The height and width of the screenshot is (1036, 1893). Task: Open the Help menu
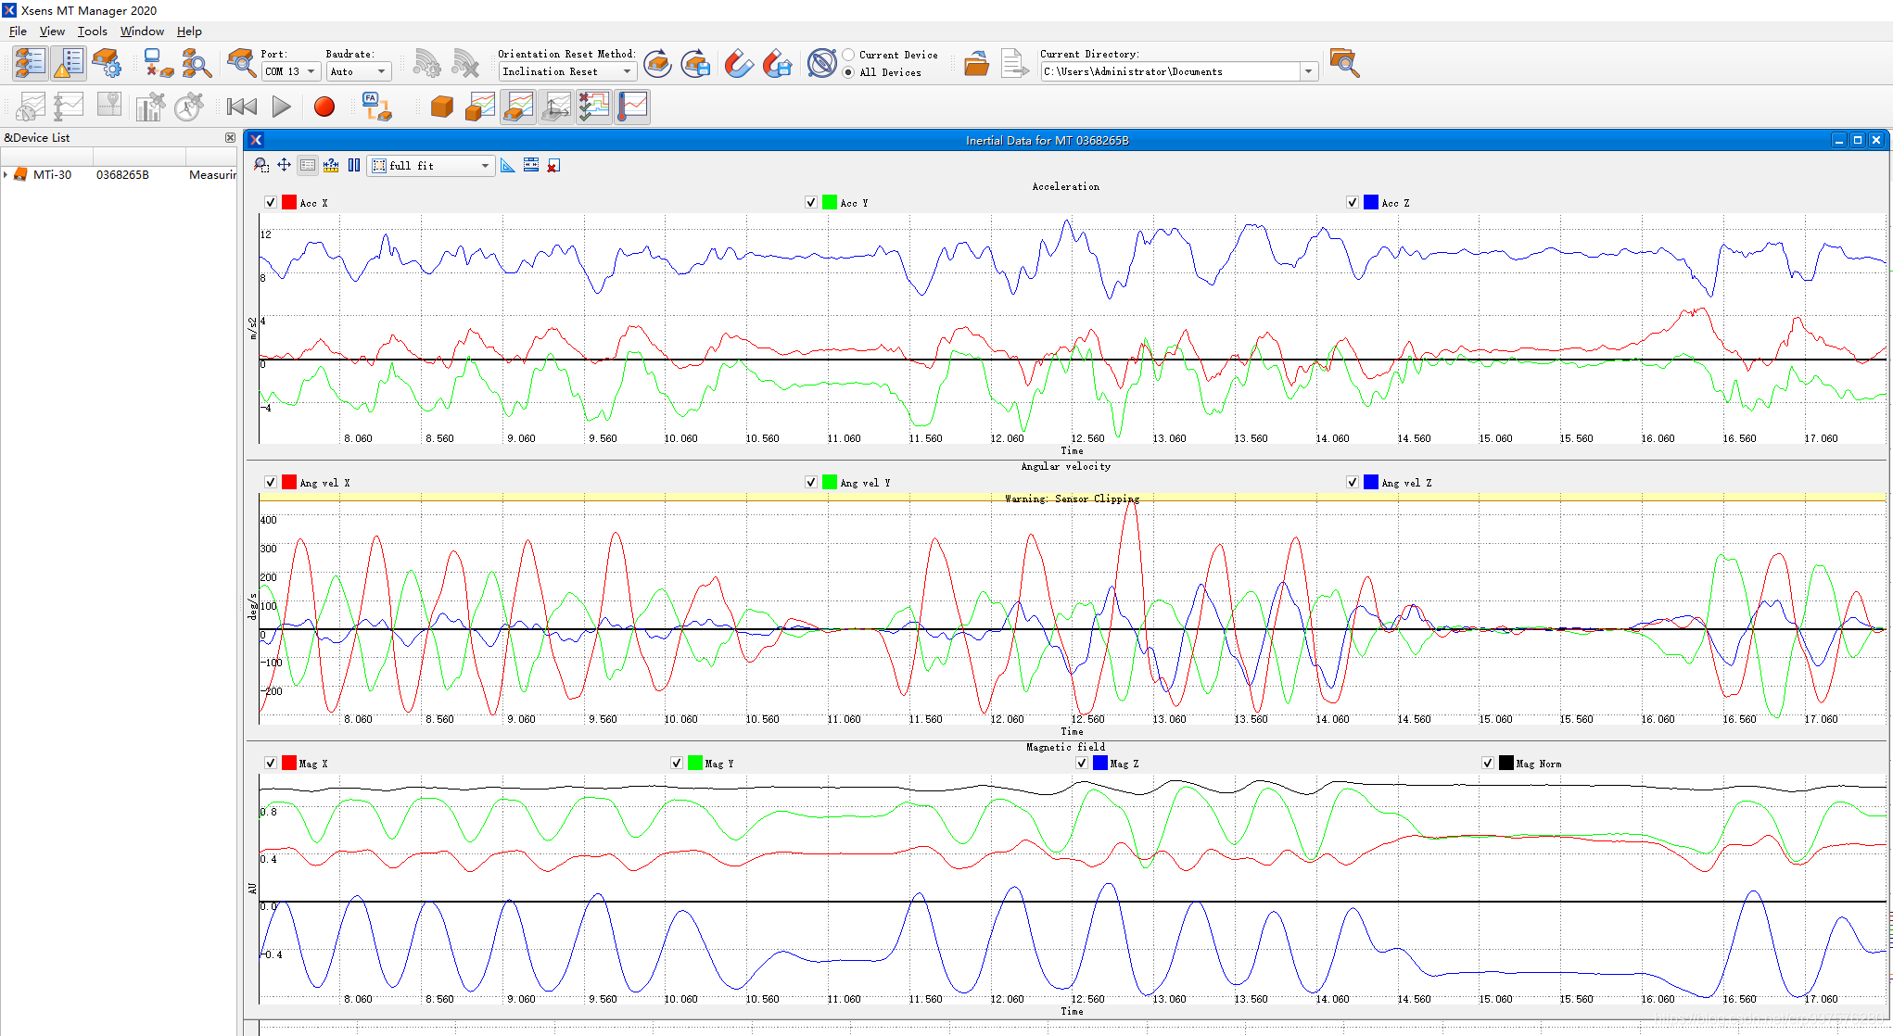coord(189,32)
